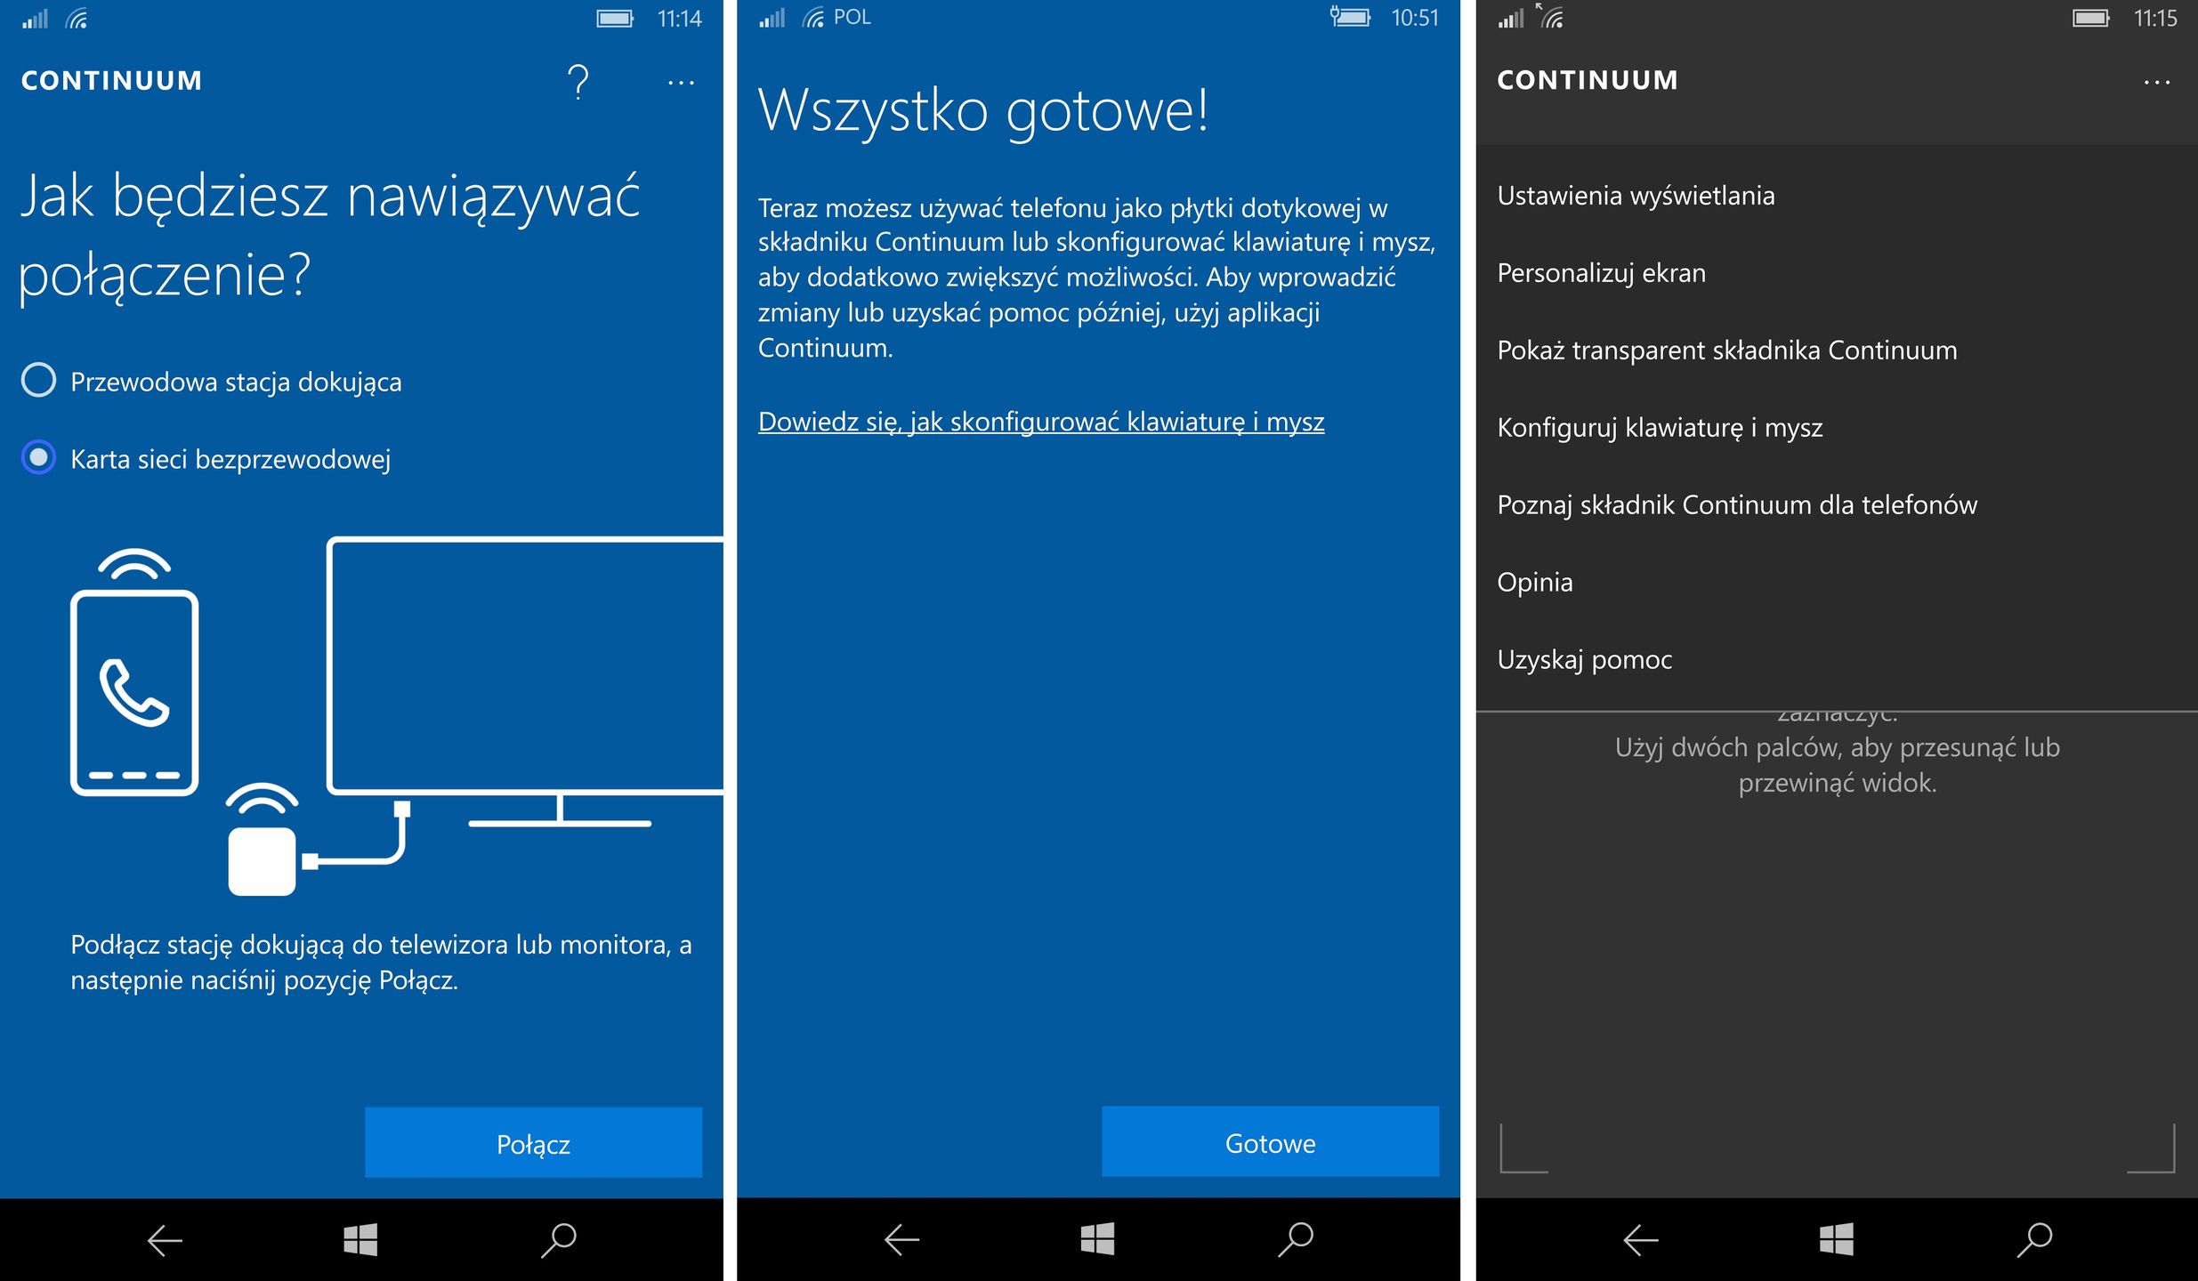Tap back arrow on middle phone screen
The image size is (2198, 1281).
901,1239
